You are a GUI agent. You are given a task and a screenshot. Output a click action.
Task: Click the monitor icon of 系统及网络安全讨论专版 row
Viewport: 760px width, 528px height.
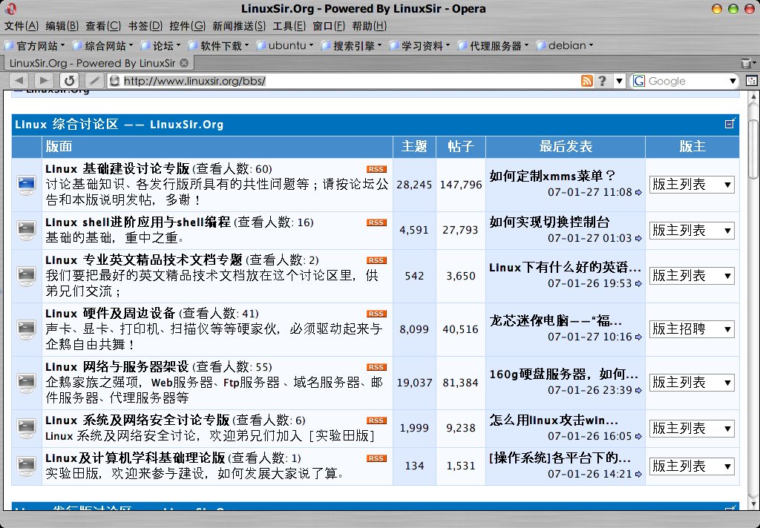coord(27,428)
